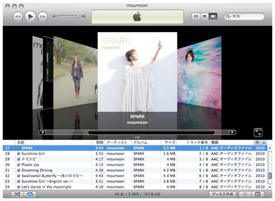Select the park walkway album cover on the left
The width and height of the screenshot is (275, 201).
pos(75,72)
